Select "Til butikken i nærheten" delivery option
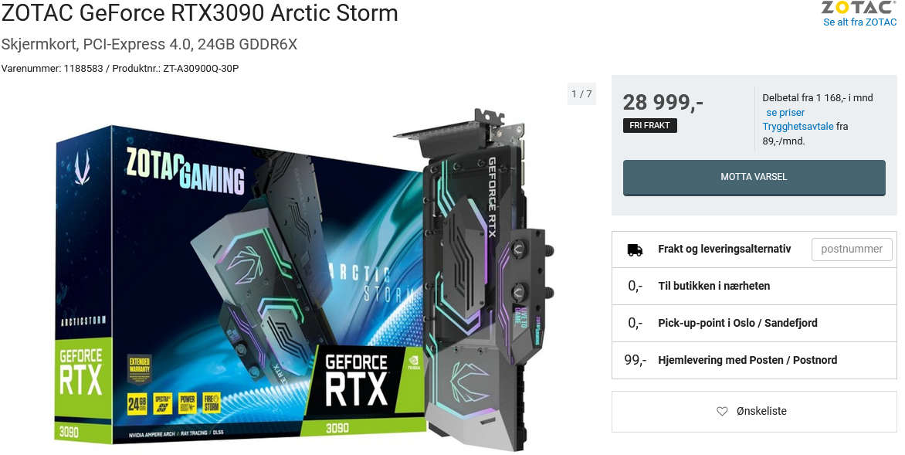This screenshot has width=905, height=455. pos(754,286)
